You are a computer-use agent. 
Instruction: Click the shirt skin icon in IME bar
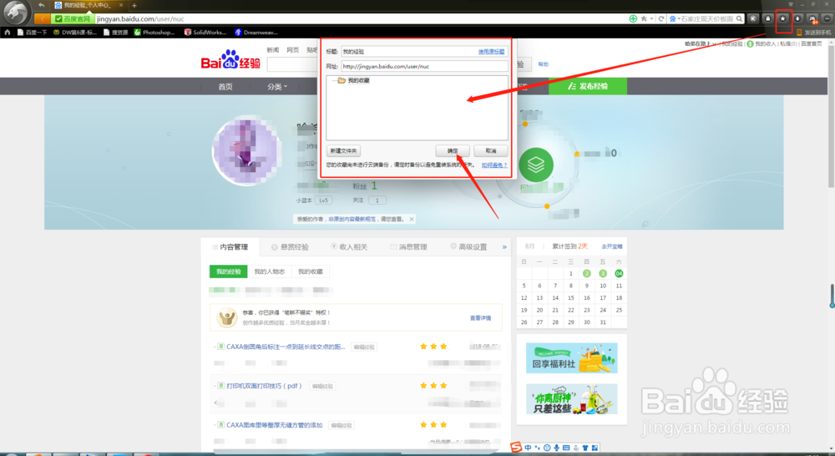[585, 448]
